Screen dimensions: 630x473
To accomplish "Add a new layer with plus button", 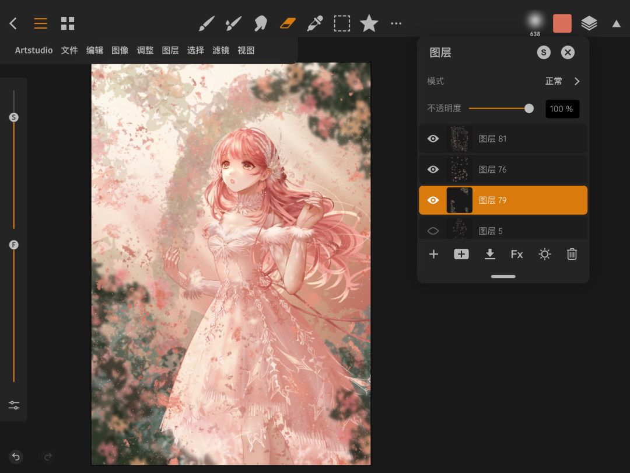I will (x=433, y=254).
